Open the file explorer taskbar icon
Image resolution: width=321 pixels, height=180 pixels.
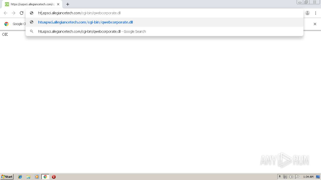pos(28,177)
